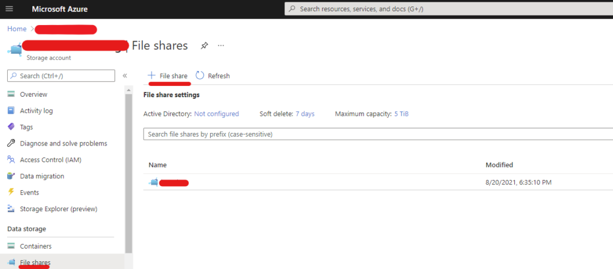613x269 pixels.
Task: Click the wrench Diagnose icon
Action: (11, 143)
